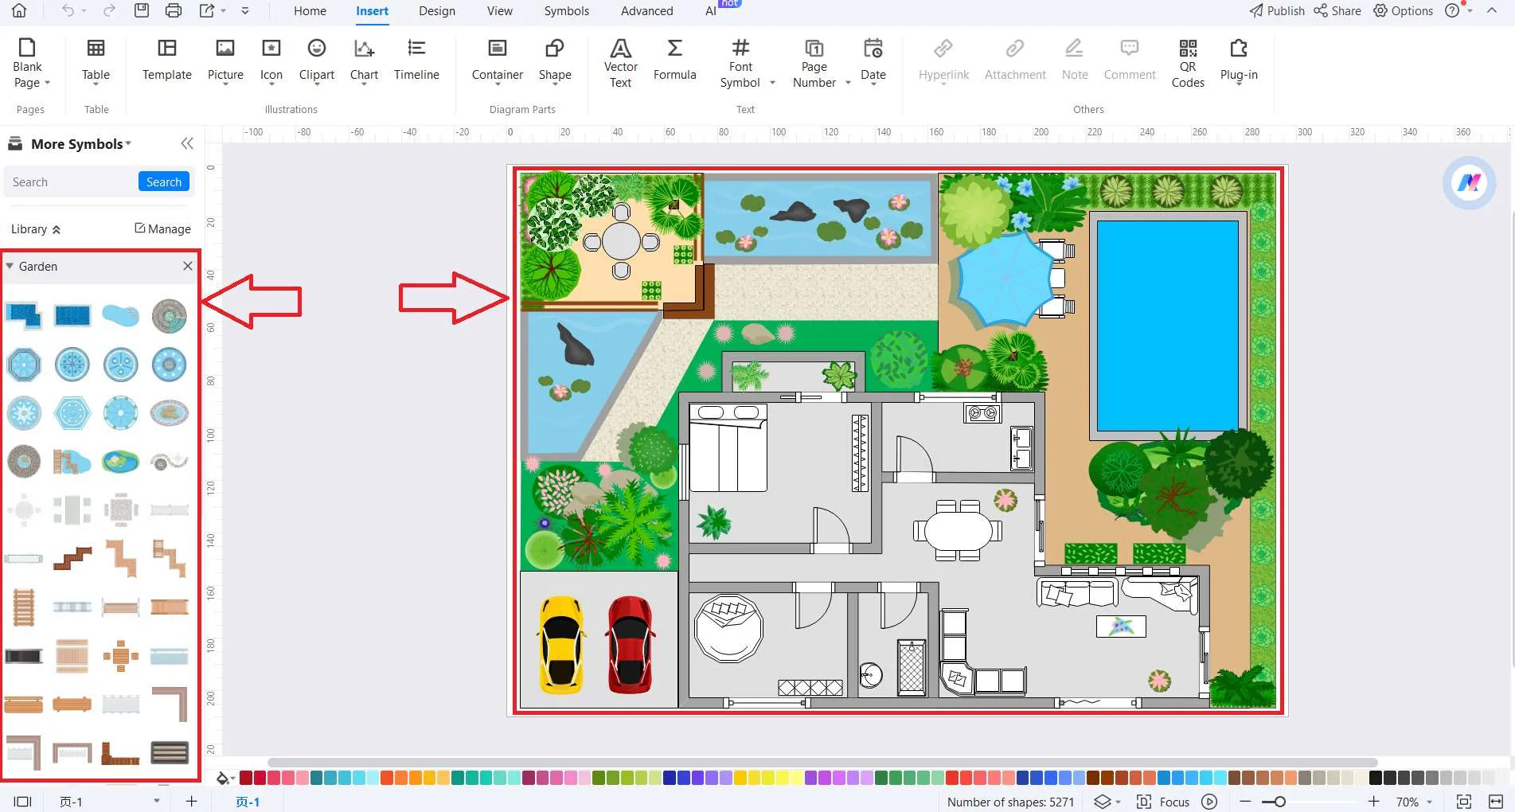
Task: Switch to the View tab
Action: (499, 11)
